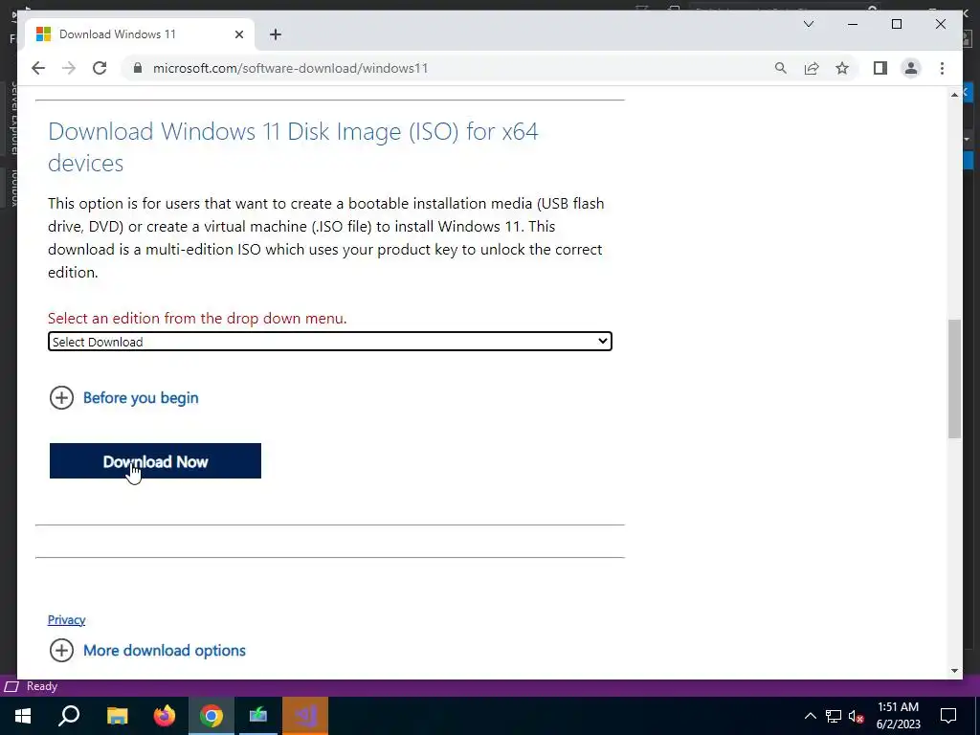Go back to the previous page
The height and width of the screenshot is (735, 980).
[38, 68]
